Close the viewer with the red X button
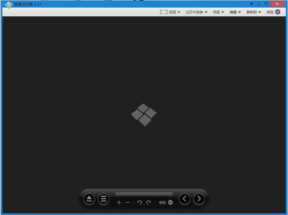 pyautogui.click(x=277, y=4)
